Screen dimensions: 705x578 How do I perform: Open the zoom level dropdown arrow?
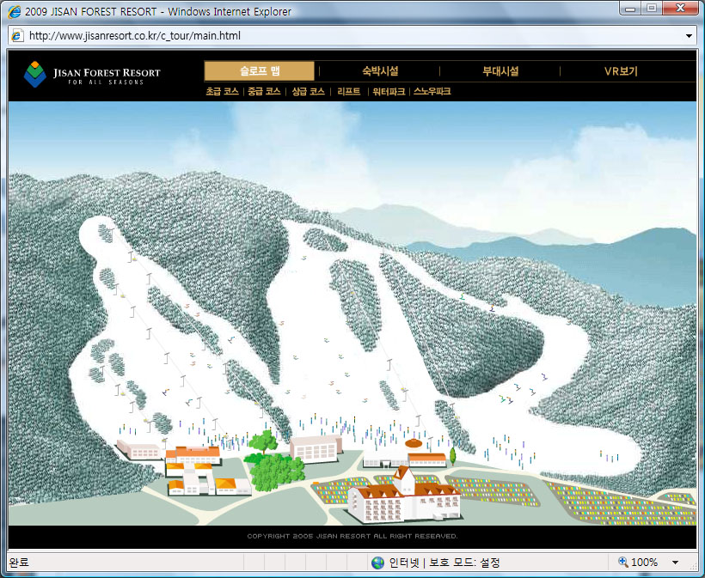[675, 563]
